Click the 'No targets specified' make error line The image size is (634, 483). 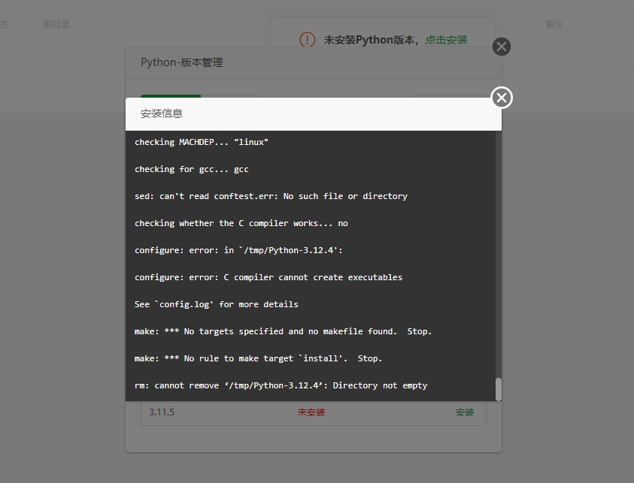(283, 331)
